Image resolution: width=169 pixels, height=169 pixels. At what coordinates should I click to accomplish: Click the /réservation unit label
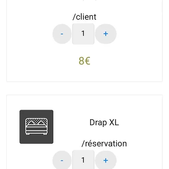104,143
